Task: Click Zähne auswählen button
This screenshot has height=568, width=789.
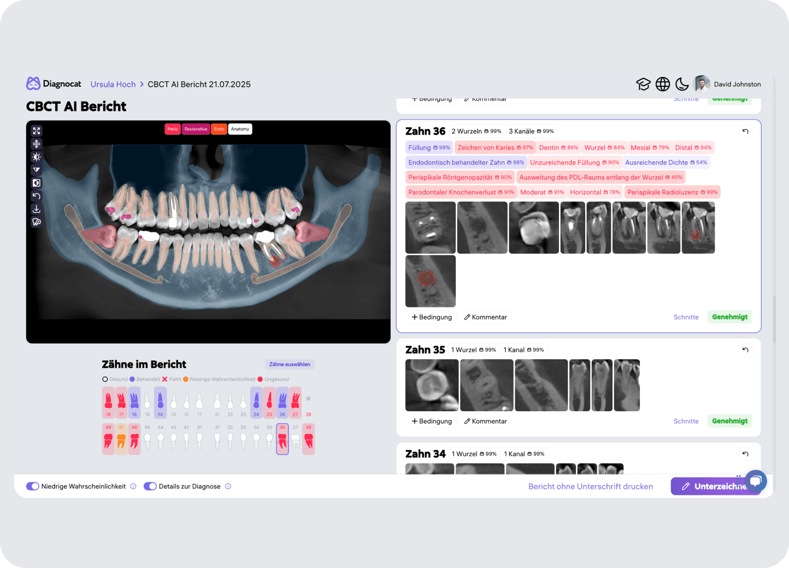Action: [x=290, y=364]
